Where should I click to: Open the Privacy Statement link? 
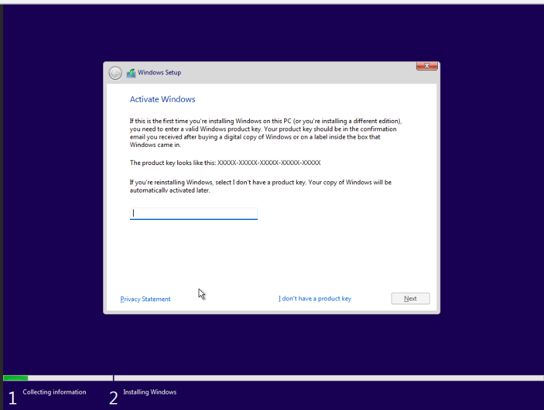point(146,299)
